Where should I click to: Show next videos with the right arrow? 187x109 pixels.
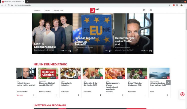pos(168,82)
